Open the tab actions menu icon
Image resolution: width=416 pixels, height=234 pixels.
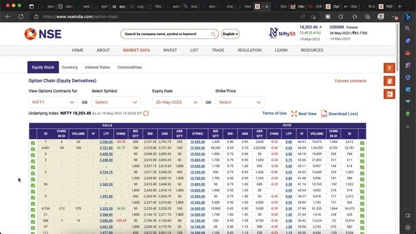(x=31, y=6)
